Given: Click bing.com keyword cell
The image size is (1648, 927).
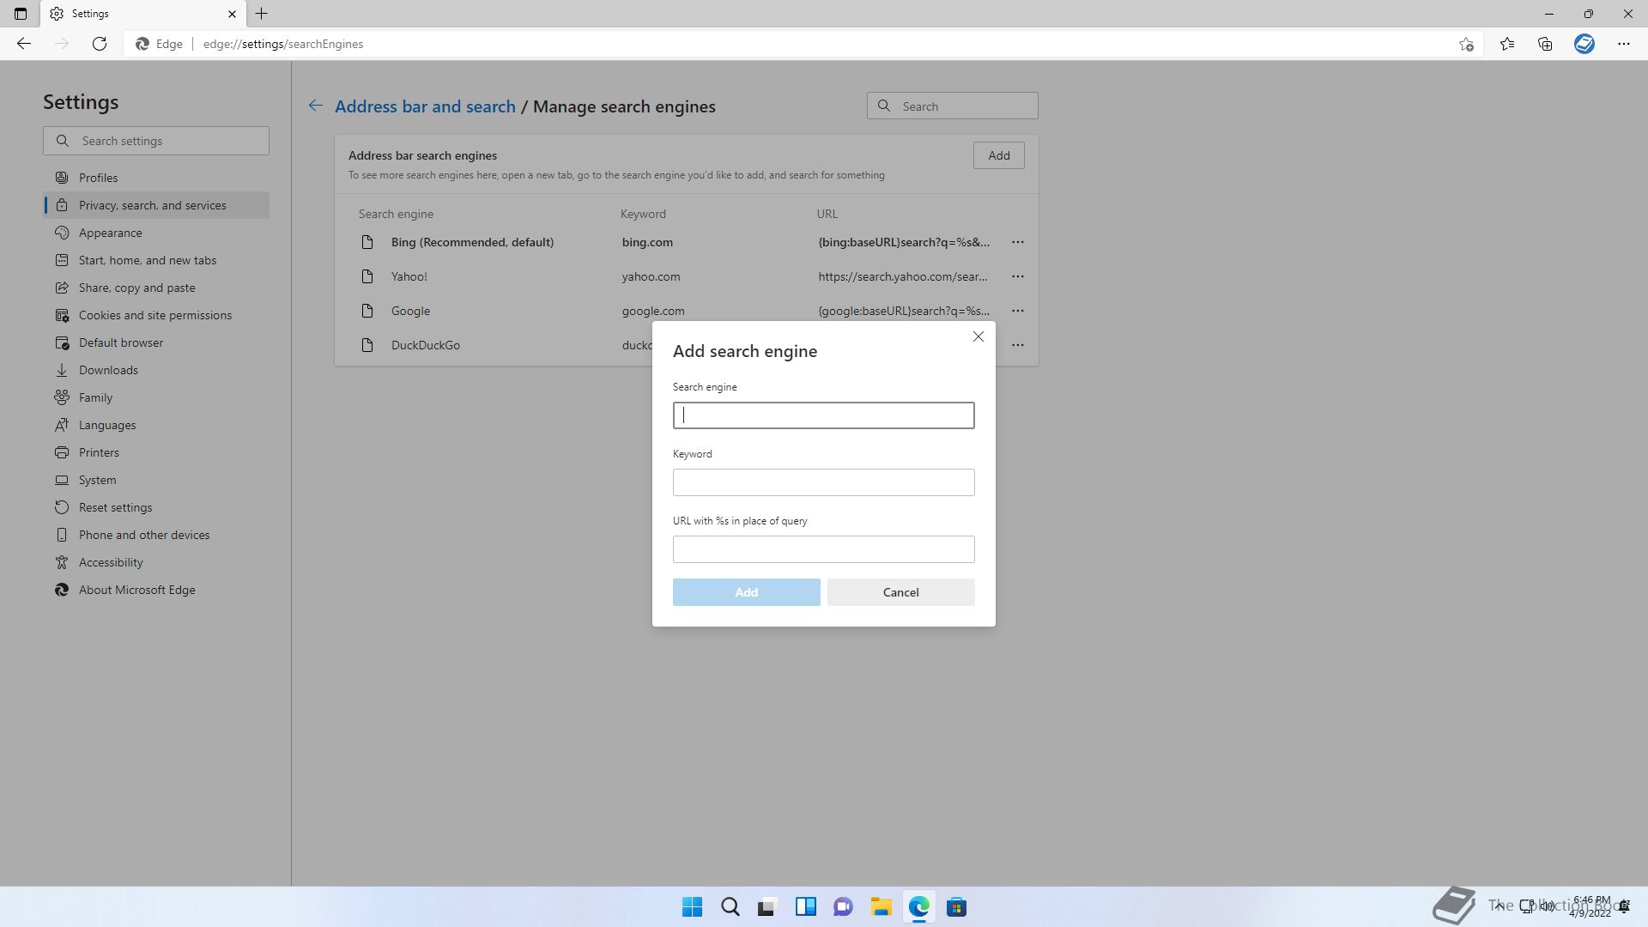Looking at the screenshot, I should pos(647,242).
